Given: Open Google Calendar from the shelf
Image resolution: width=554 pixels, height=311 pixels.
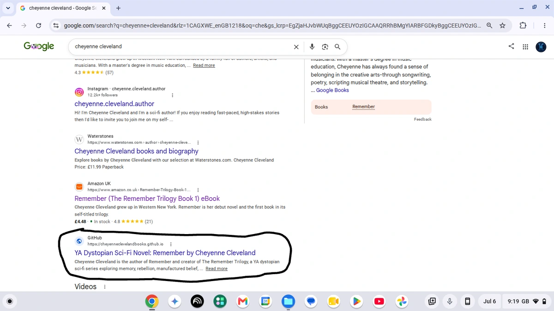Looking at the screenshot, I should (265, 301).
